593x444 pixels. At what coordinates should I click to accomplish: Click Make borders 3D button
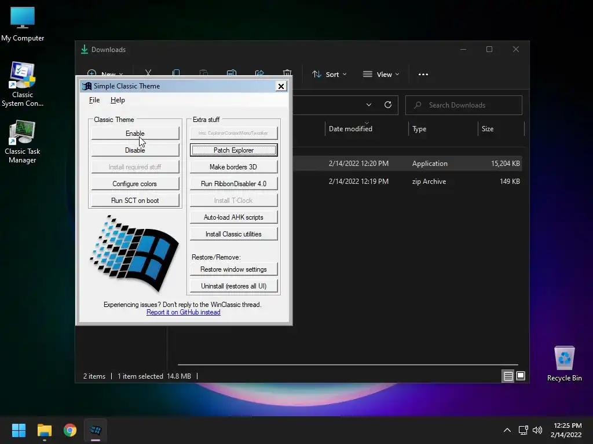coord(234,167)
